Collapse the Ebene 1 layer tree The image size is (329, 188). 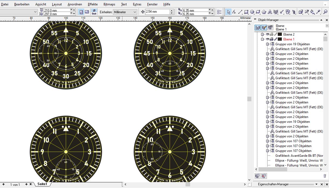click(x=262, y=39)
